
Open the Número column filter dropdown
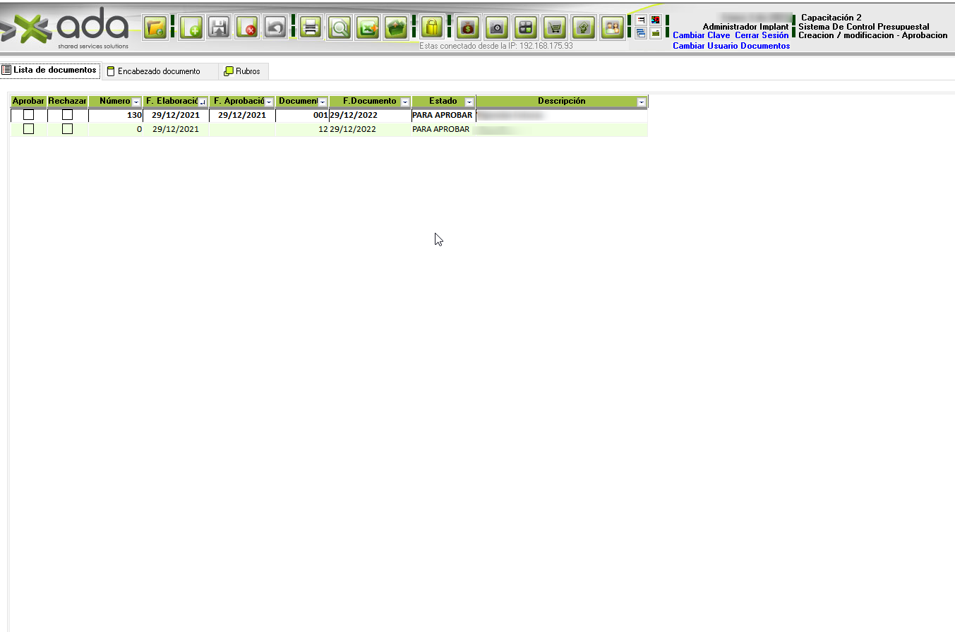[x=136, y=102]
